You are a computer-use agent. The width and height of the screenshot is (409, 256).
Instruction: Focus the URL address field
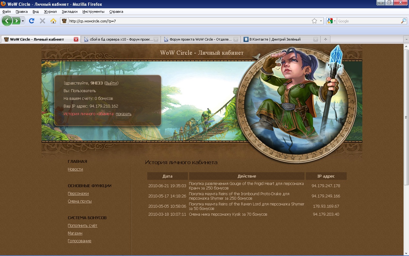point(190,21)
